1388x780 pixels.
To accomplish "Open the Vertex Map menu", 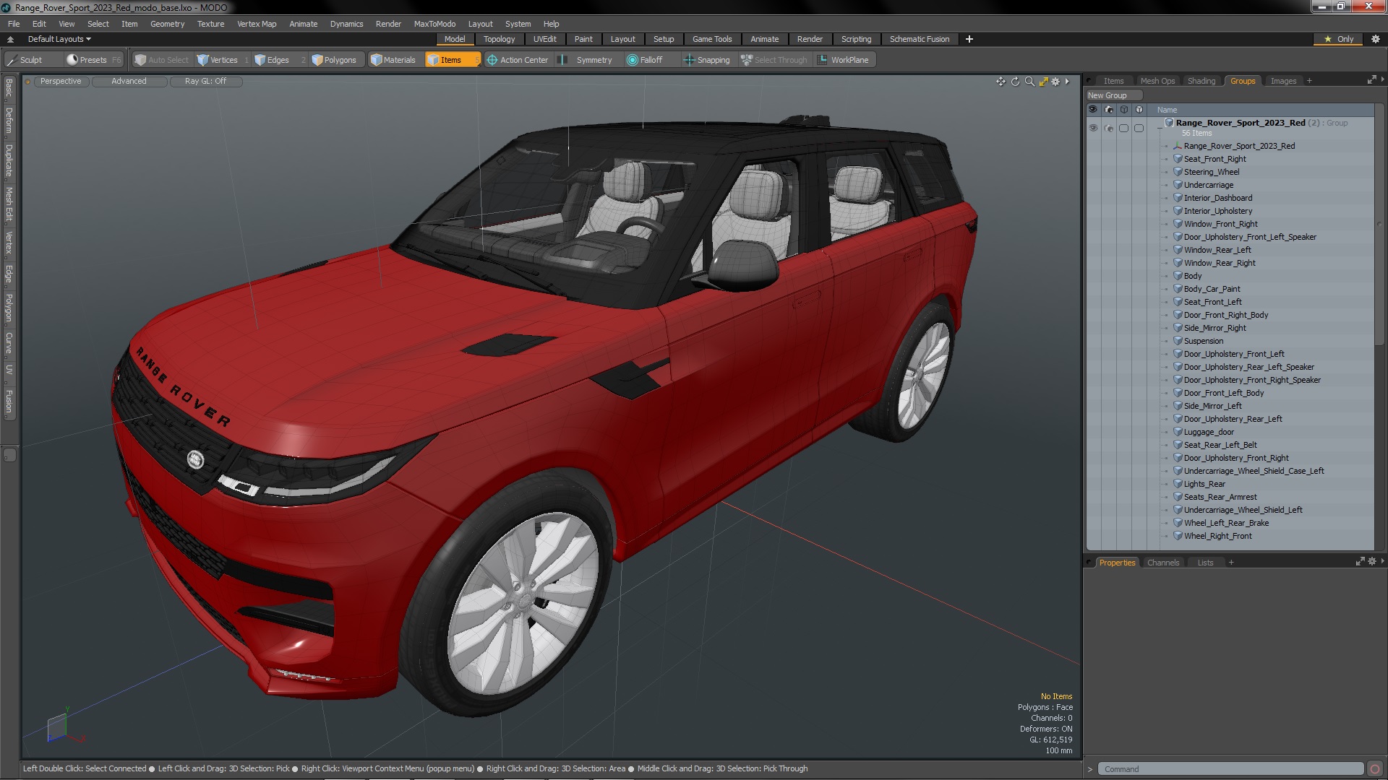I will click(x=257, y=24).
